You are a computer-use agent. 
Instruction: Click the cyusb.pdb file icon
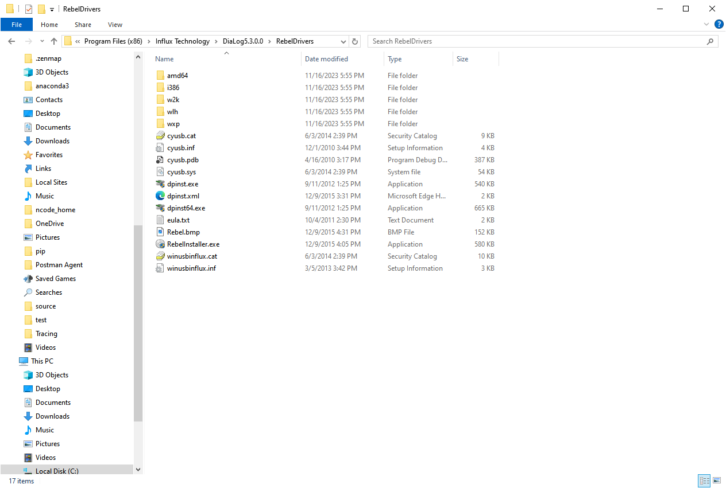click(x=160, y=160)
